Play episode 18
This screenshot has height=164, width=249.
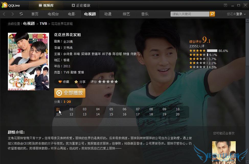[151, 114]
